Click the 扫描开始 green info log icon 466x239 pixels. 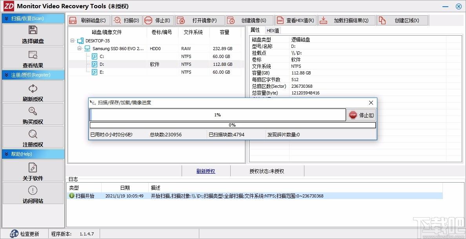click(x=72, y=196)
